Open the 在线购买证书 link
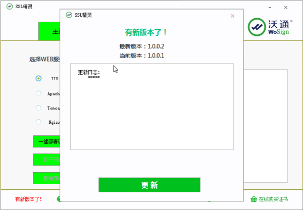Viewport: 303px width, 210px height. [274, 199]
